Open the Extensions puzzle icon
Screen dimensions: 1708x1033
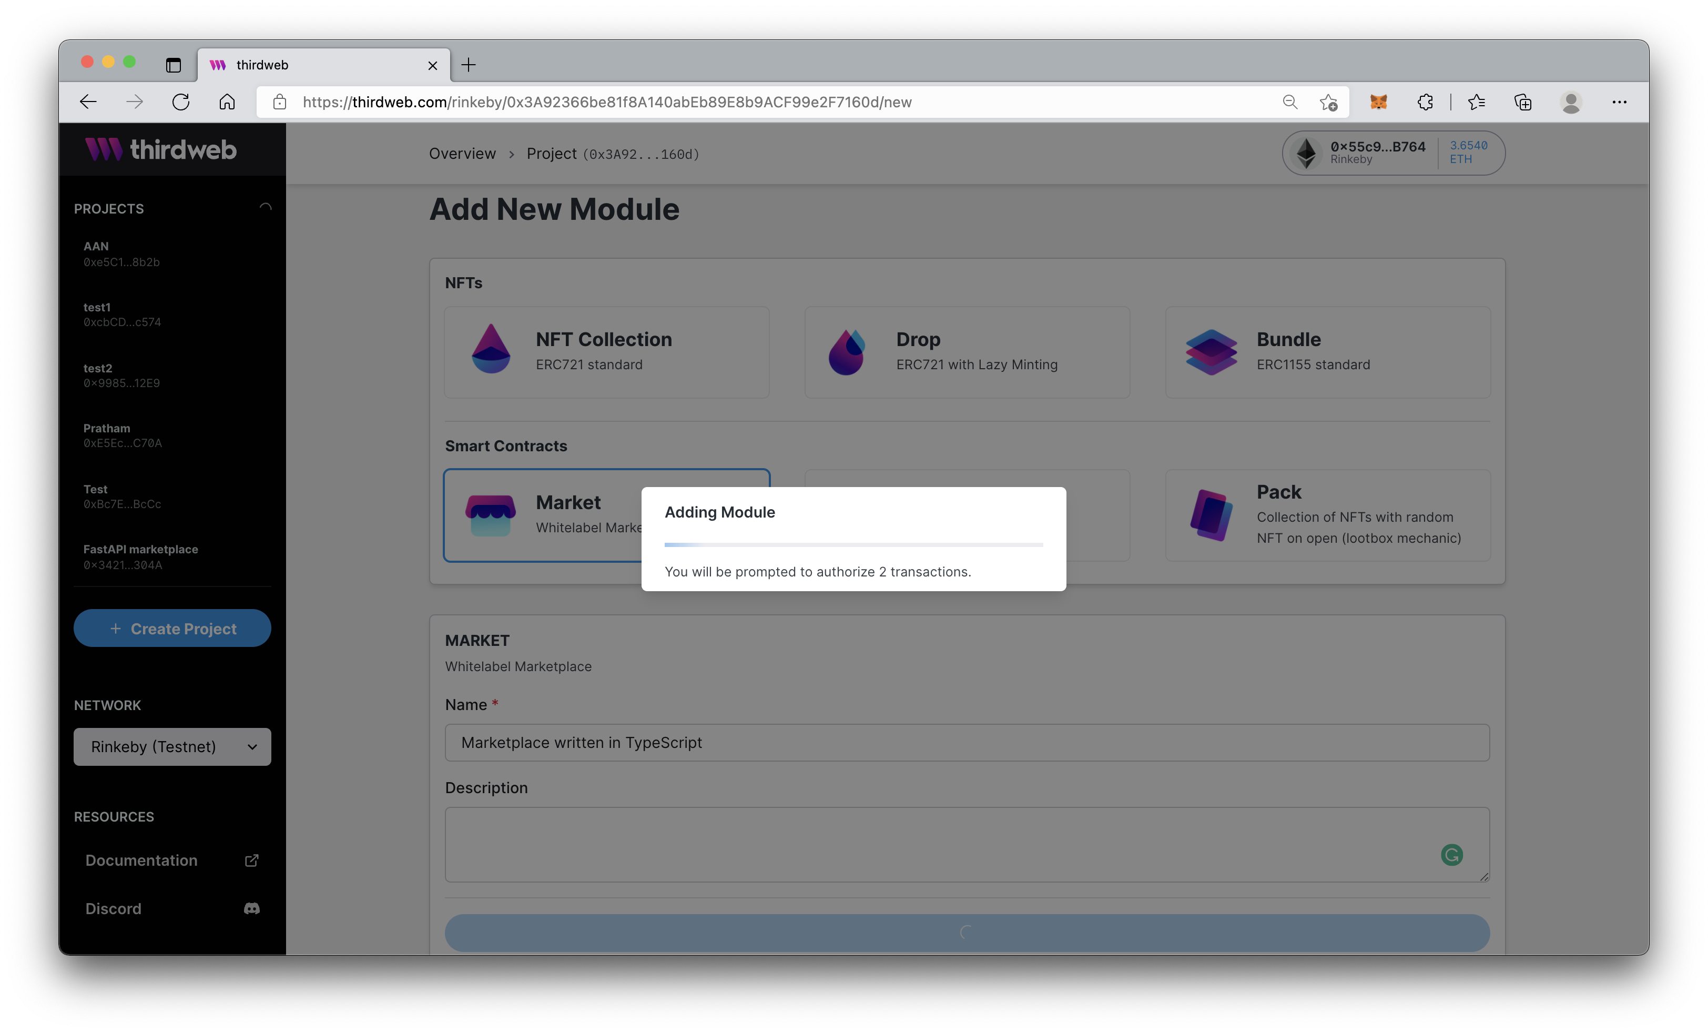pyautogui.click(x=1425, y=103)
